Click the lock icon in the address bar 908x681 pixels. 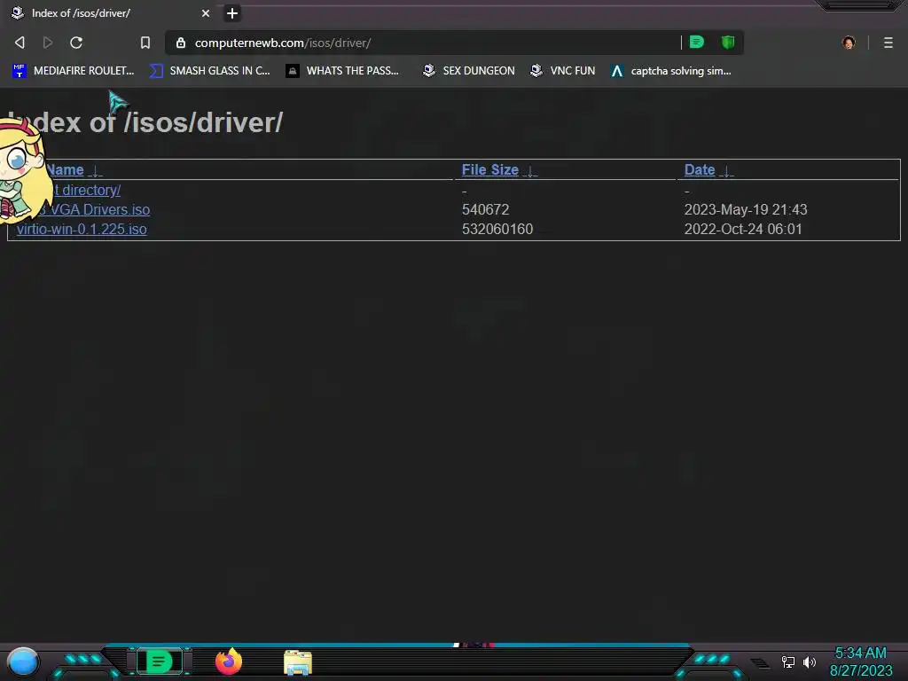(181, 43)
